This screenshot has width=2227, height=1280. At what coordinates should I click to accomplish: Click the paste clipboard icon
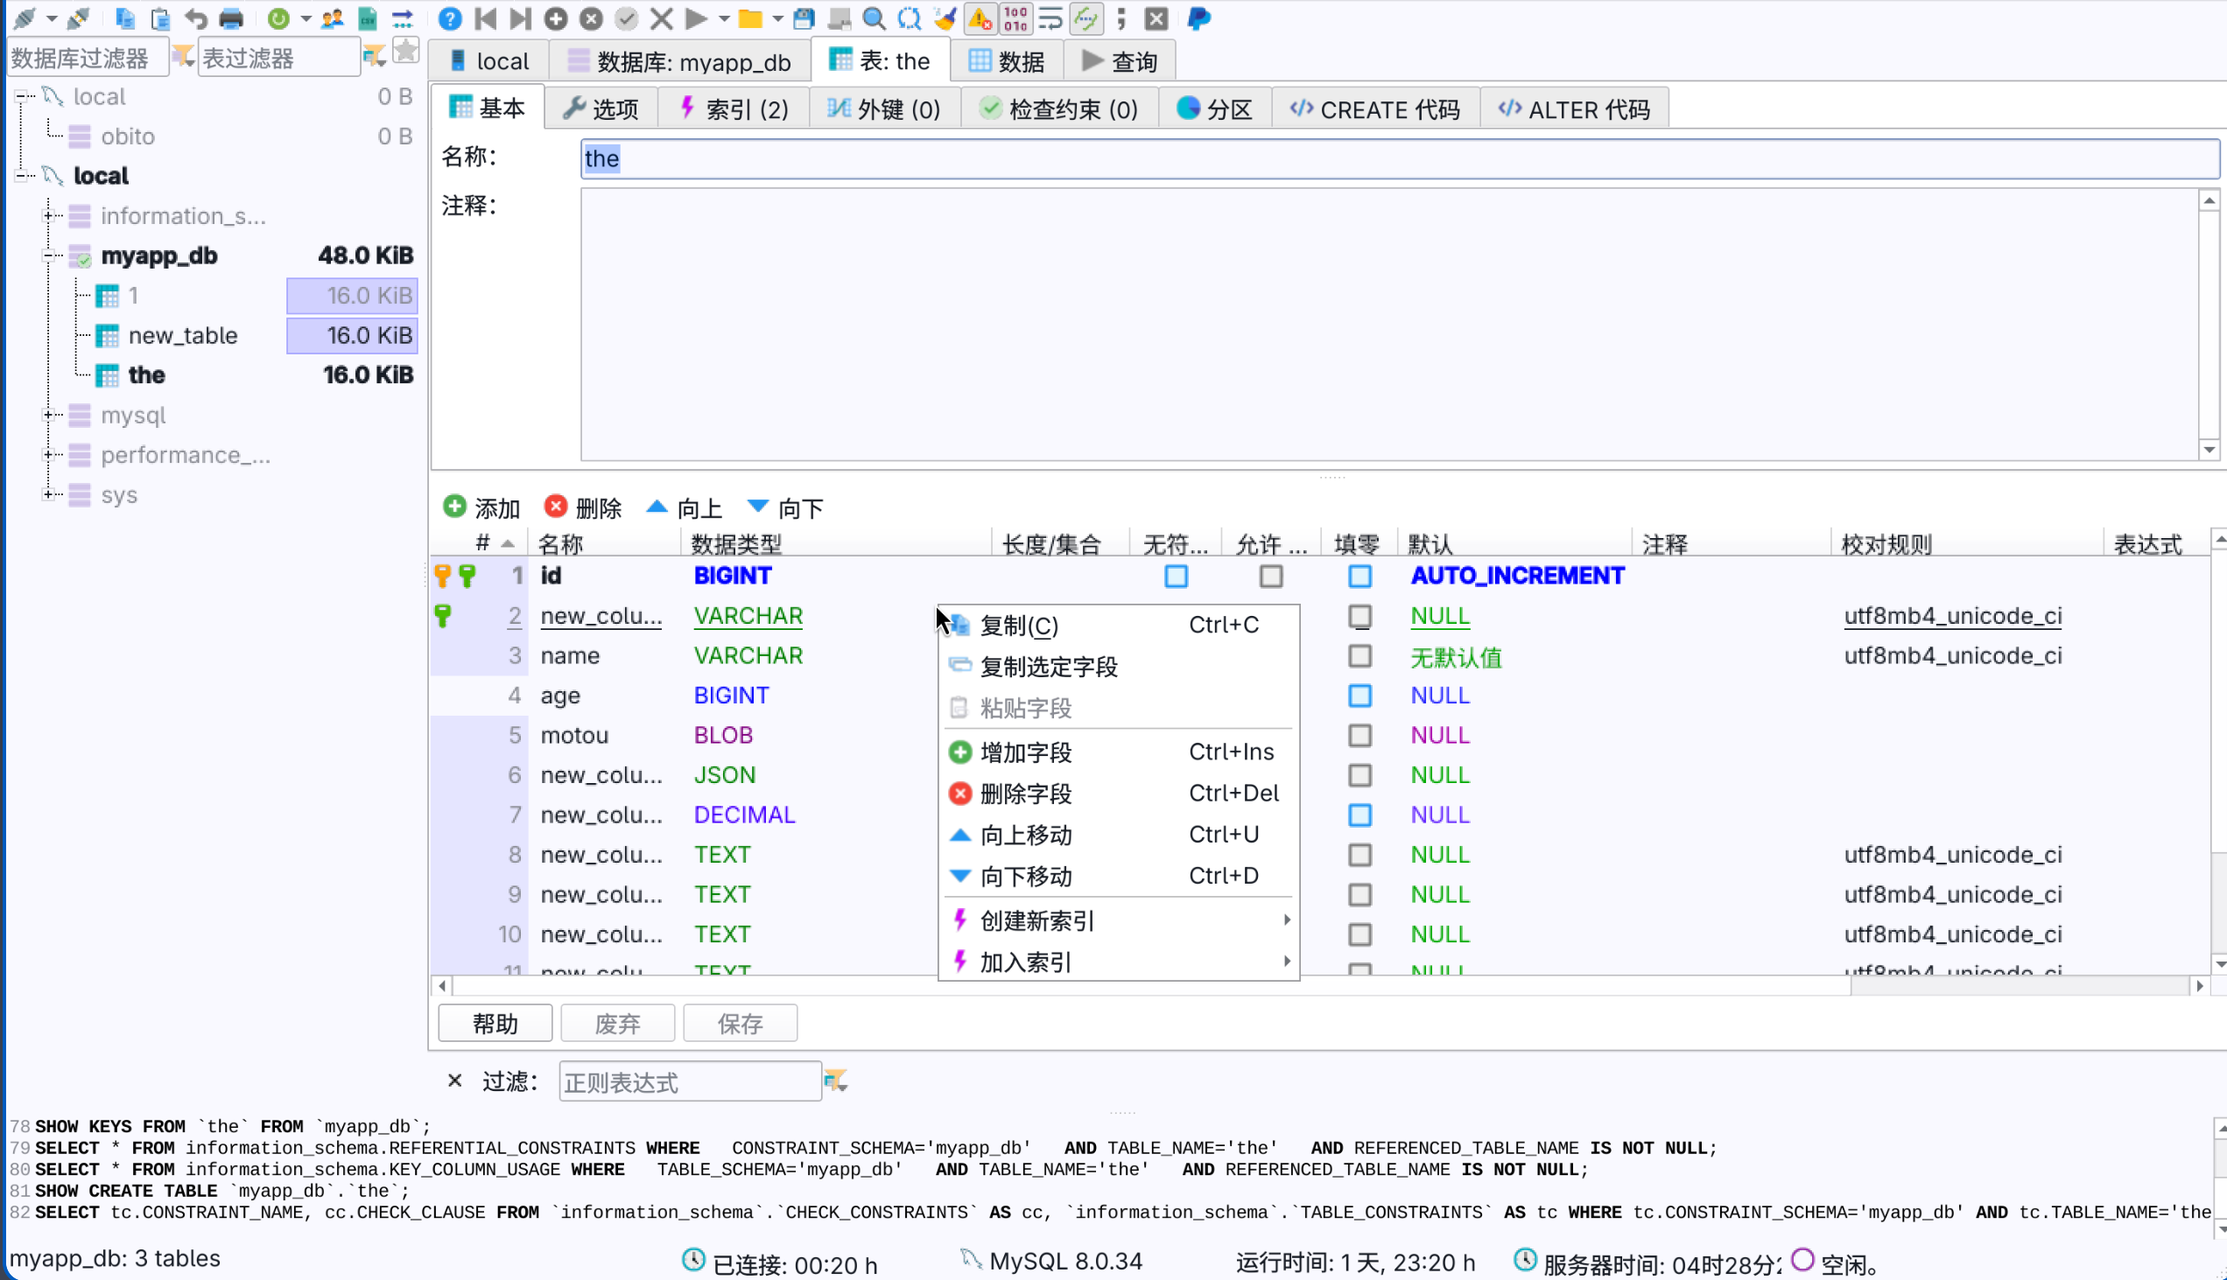(160, 18)
